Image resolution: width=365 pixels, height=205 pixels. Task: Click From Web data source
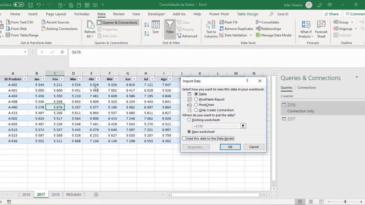point(17,29)
